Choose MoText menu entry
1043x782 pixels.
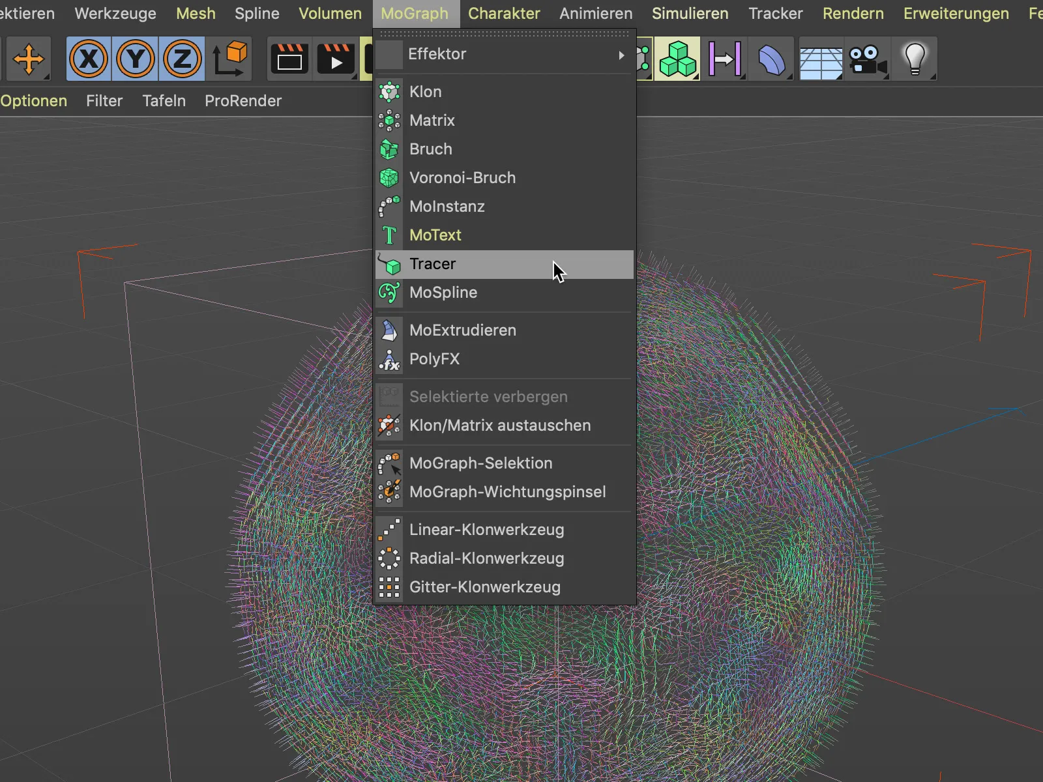tap(505, 235)
